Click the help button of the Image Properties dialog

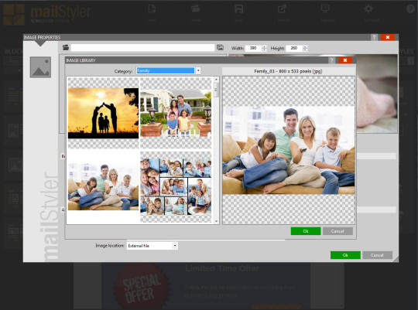[x=374, y=37]
